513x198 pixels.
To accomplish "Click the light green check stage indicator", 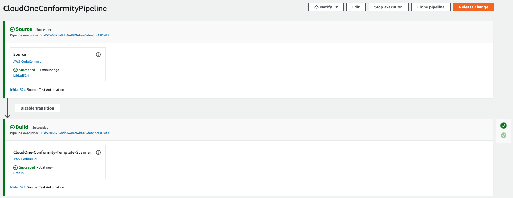I will (504, 135).
